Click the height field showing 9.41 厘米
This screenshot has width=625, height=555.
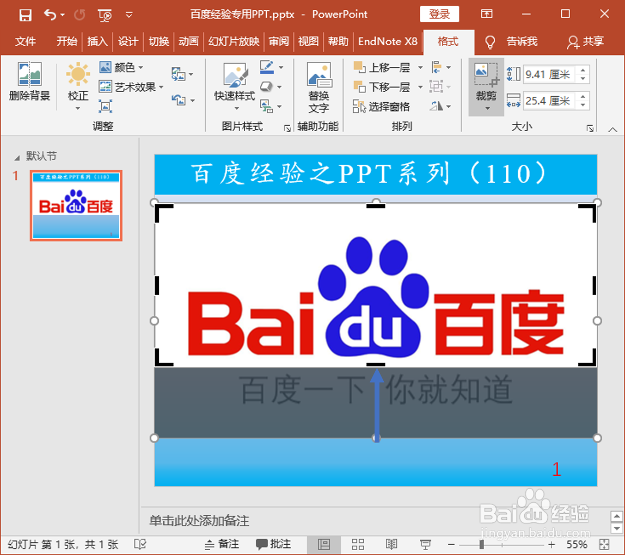click(x=549, y=74)
